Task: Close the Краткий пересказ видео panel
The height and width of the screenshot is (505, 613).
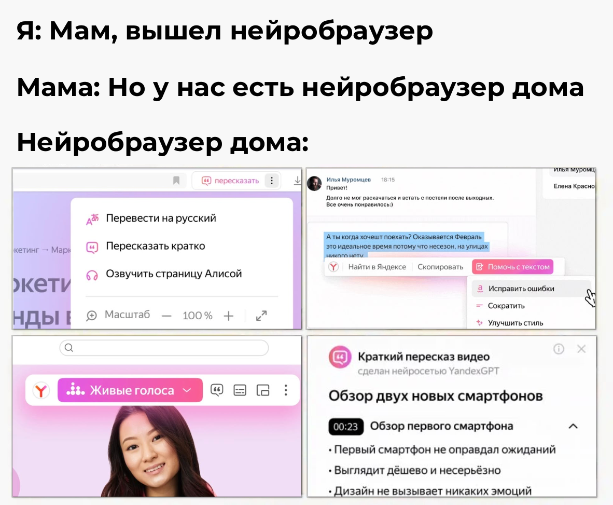Action: coord(581,349)
